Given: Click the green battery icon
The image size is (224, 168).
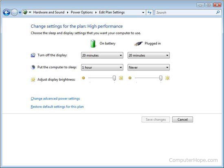Looking at the screenshot, I should pos(93,44).
